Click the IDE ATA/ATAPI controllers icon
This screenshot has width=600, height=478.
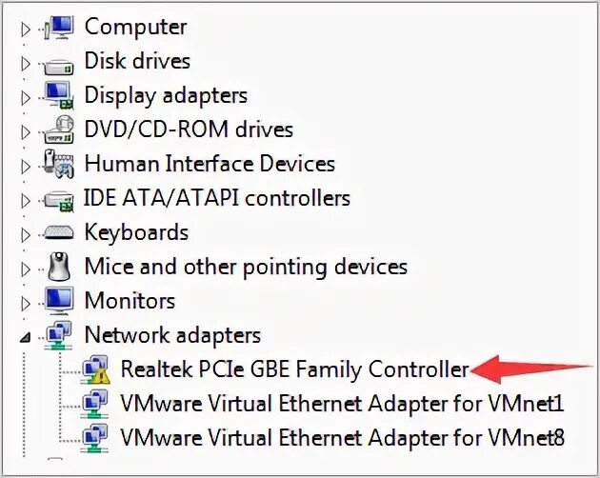[58, 199]
